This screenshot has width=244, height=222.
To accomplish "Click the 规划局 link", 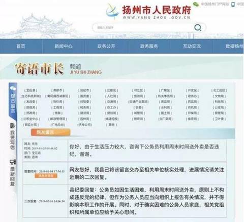I will (111, 113).
